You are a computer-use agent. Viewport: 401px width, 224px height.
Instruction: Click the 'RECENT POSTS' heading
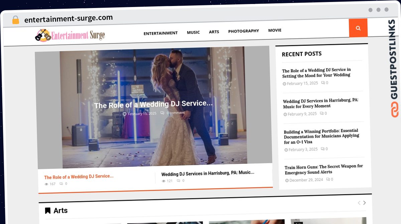click(302, 54)
